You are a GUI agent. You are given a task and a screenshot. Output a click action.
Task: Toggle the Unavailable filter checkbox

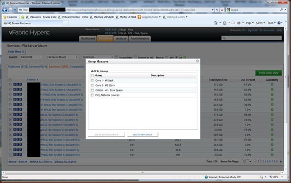click(x=117, y=57)
